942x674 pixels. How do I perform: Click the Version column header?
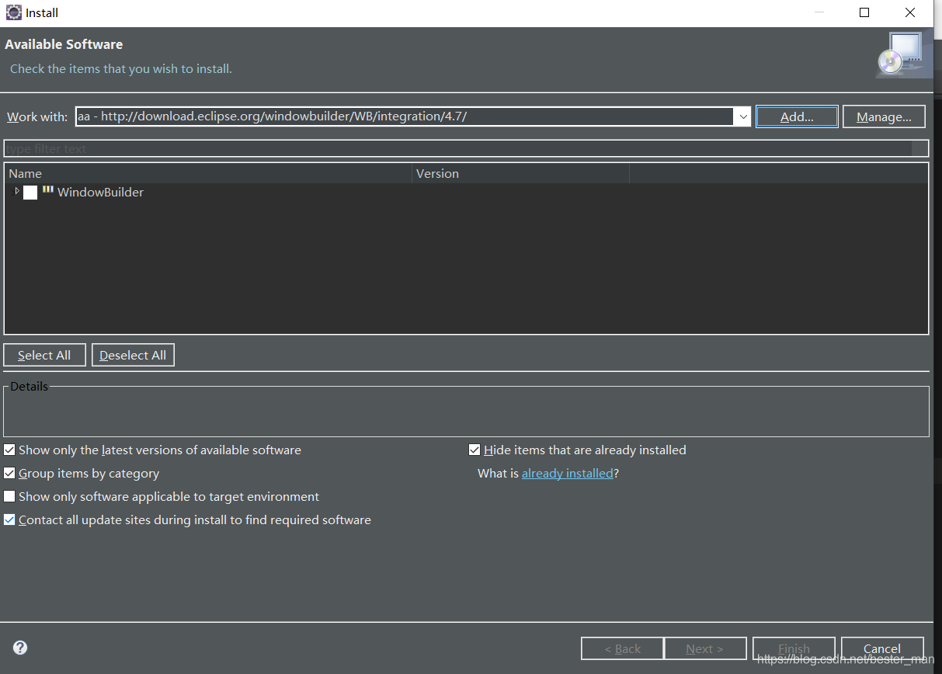point(520,173)
